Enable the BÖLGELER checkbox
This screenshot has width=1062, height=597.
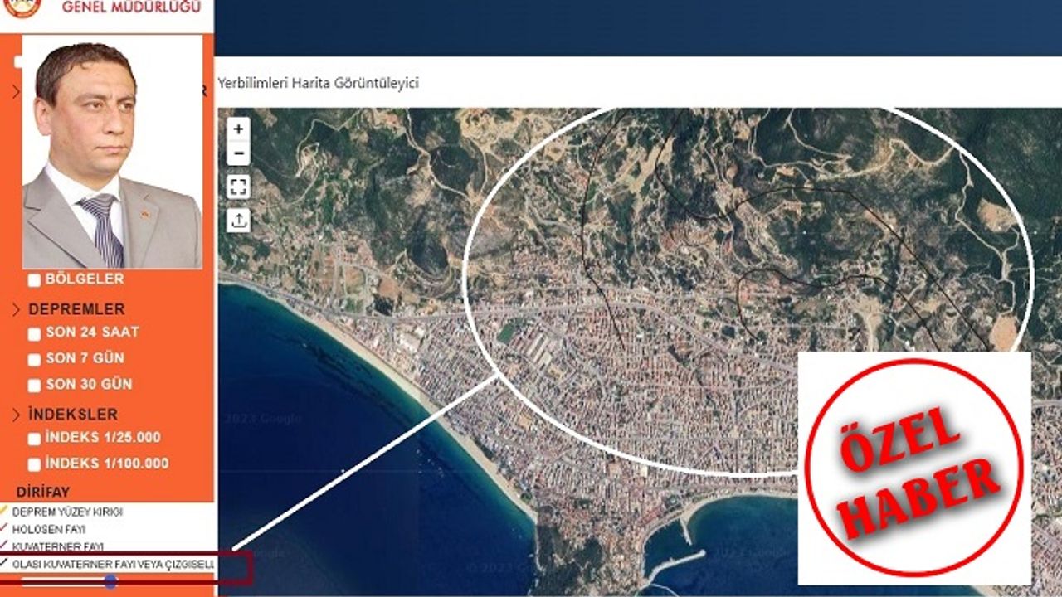34,280
